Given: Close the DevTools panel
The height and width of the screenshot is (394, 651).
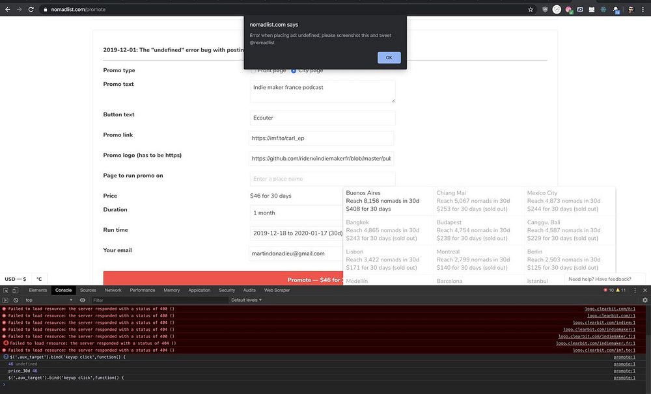Looking at the screenshot, I should [x=644, y=291].
